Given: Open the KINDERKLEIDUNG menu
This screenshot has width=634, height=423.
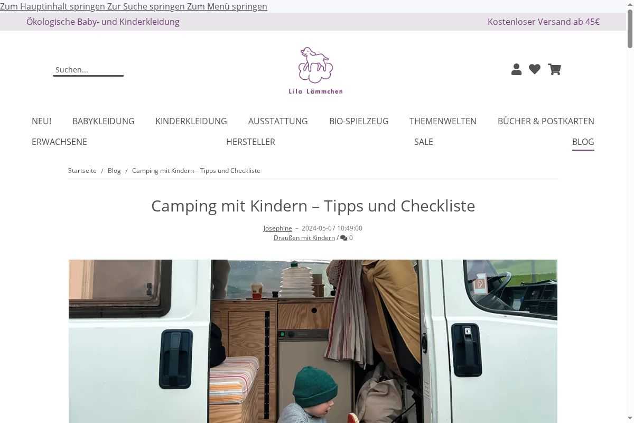Looking at the screenshot, I should click(x=191, y=121).
